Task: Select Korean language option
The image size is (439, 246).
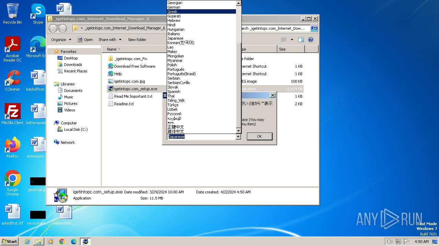Action: pyautogui.click(x=201, y=43)
